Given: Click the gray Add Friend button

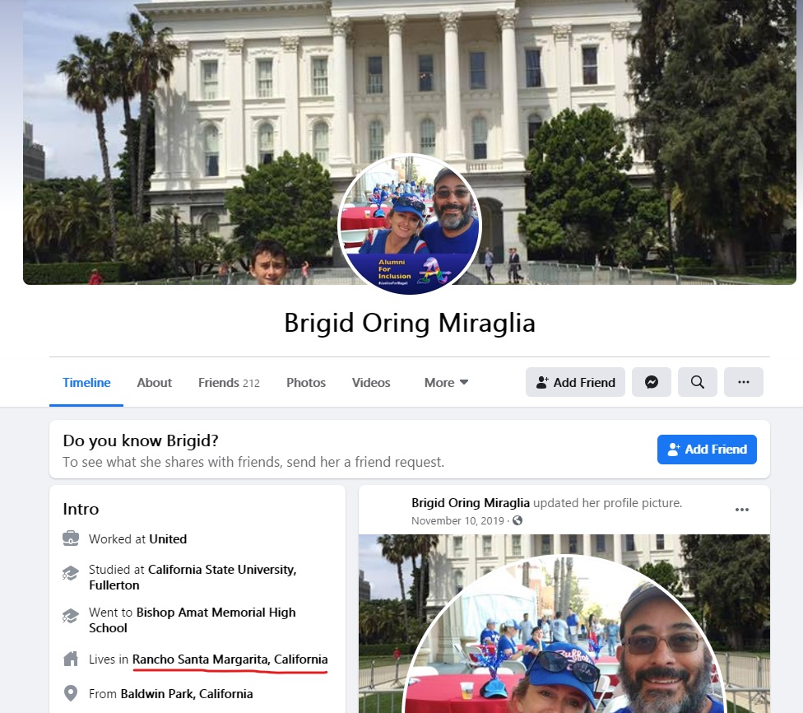Looking at the screenshot, I should 575,382.
